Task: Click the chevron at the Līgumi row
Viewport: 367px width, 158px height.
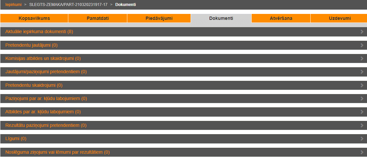Action: [362, 139]
